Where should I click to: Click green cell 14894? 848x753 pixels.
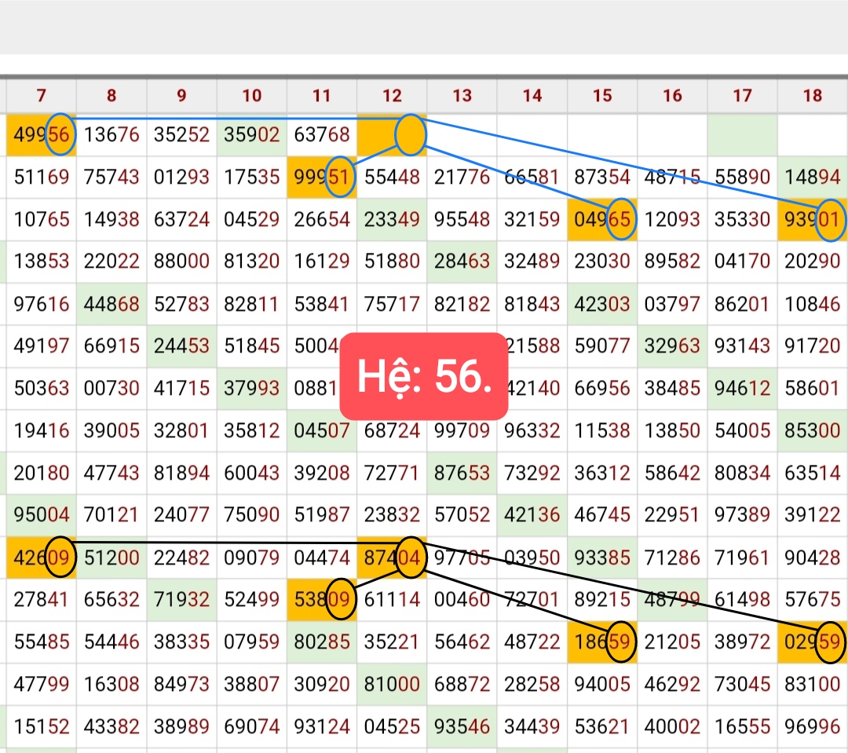[x=813, y=177]
